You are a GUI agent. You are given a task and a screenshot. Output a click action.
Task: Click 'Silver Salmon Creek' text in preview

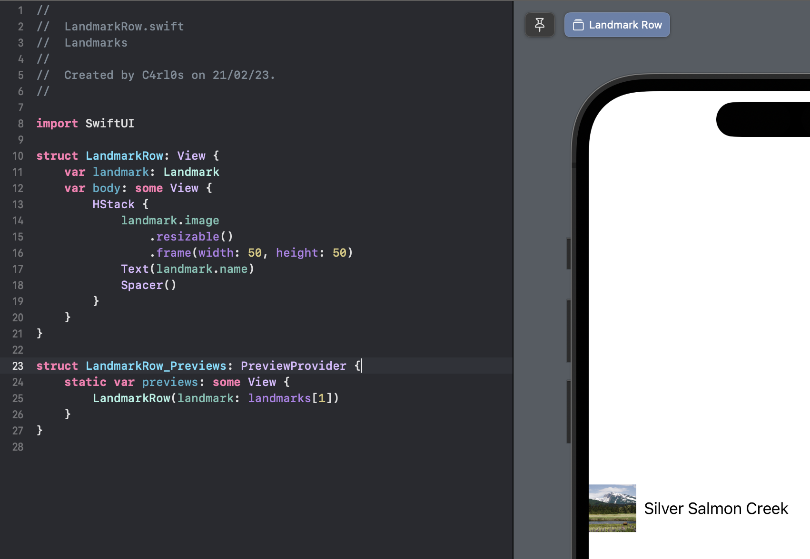tap(716, 509)
